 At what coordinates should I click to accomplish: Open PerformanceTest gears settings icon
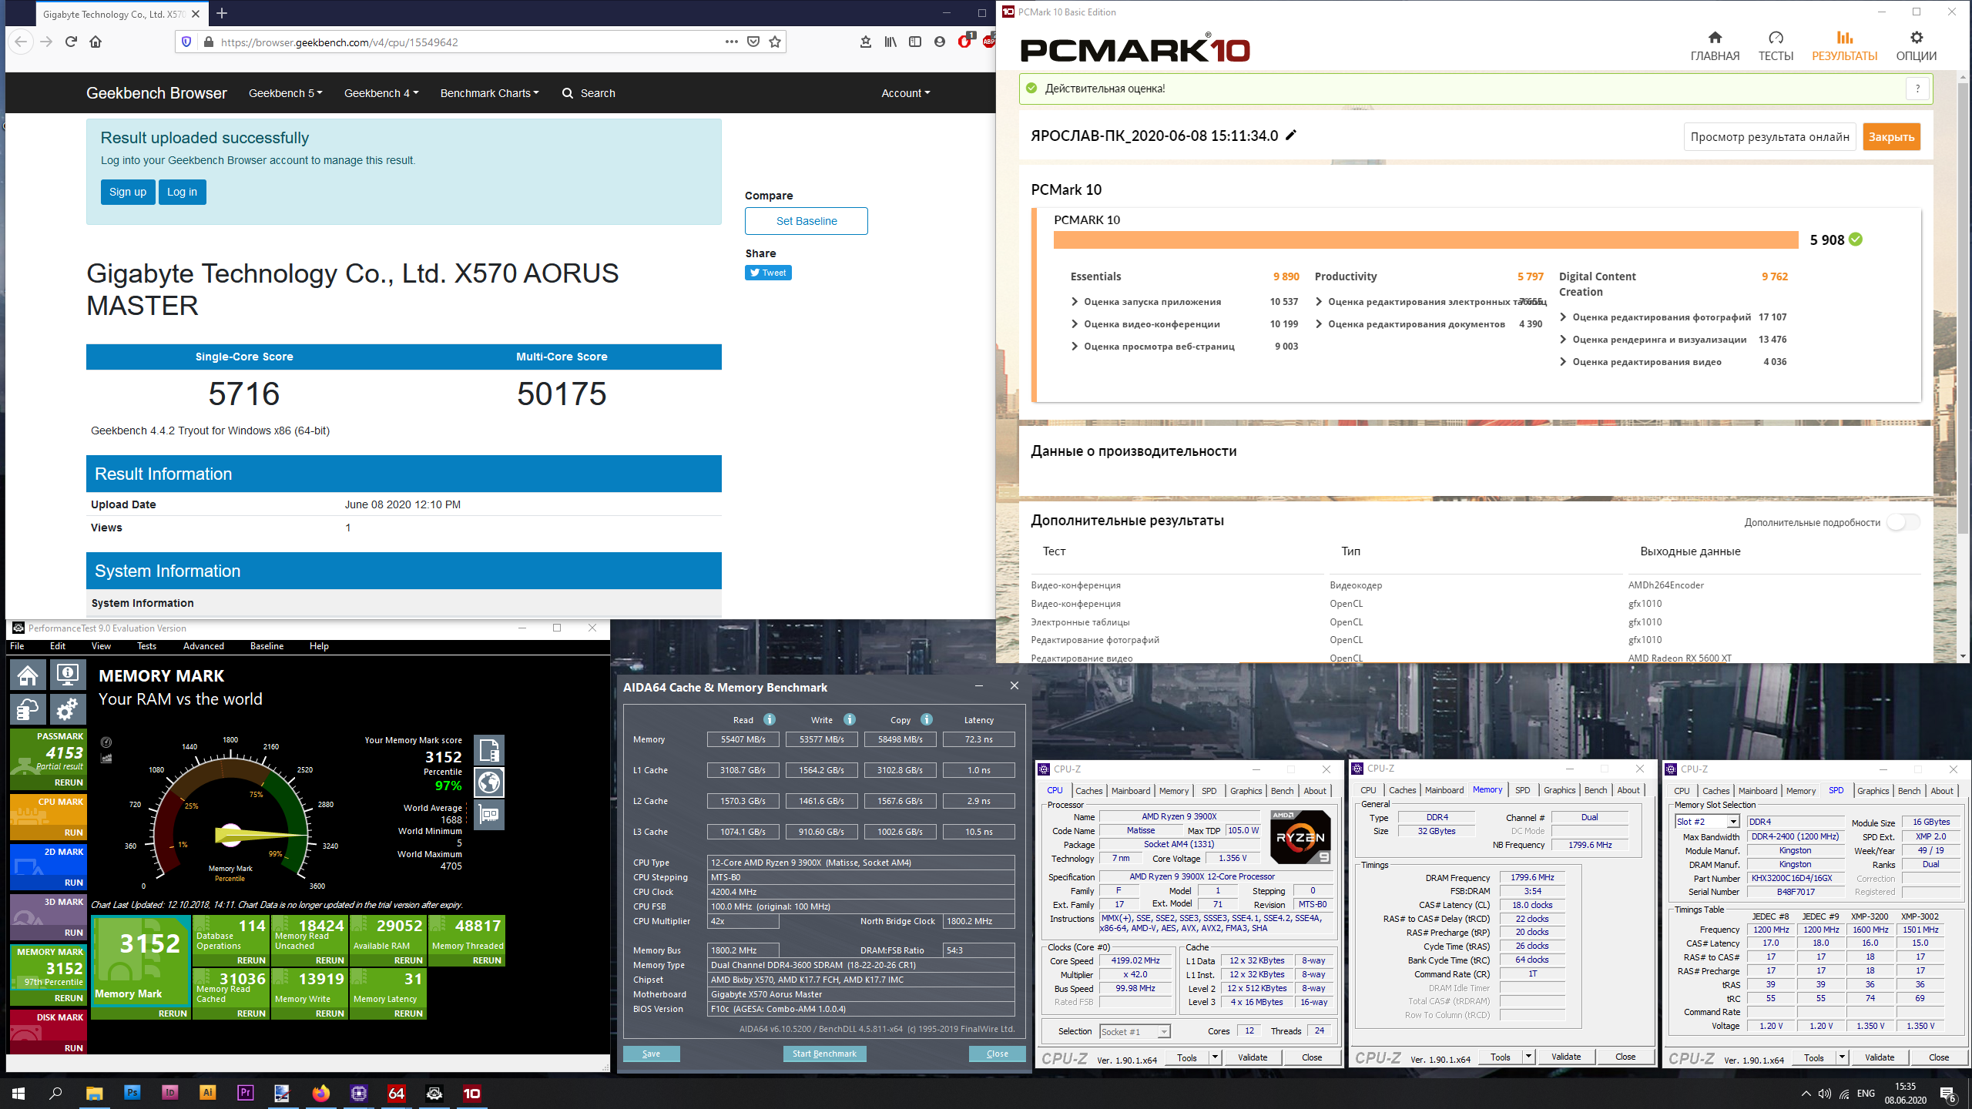[68, 709]
